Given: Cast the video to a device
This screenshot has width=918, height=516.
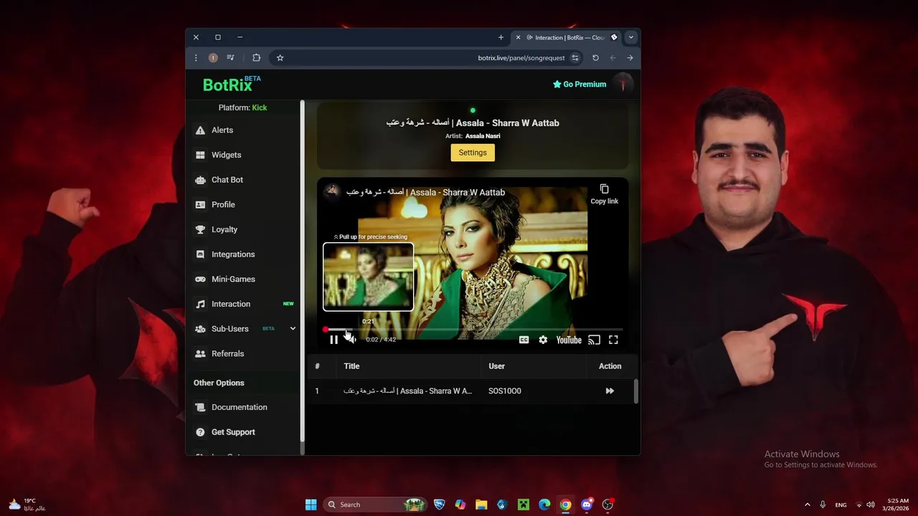Looking at the screenshot, I should pos(594,340).
